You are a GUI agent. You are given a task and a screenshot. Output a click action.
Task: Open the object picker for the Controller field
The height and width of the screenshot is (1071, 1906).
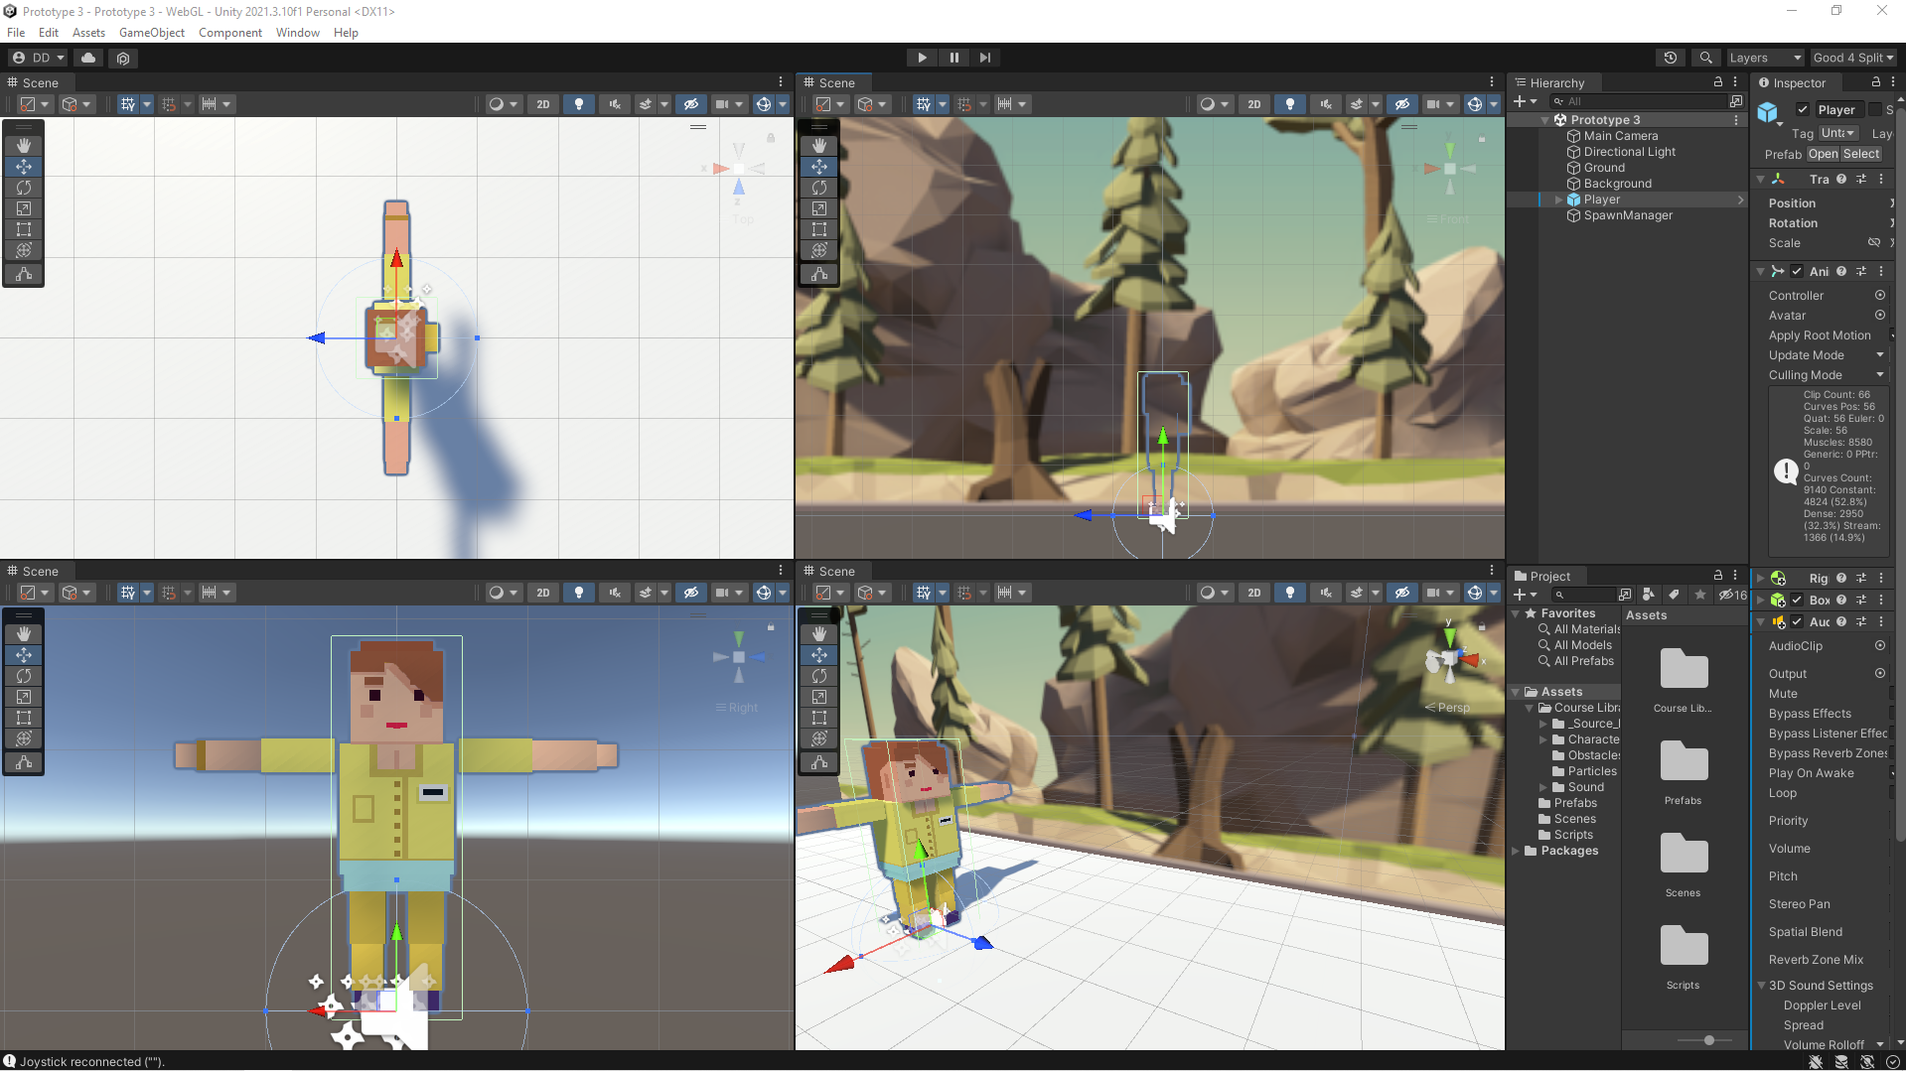click(x=1880, y=296)
